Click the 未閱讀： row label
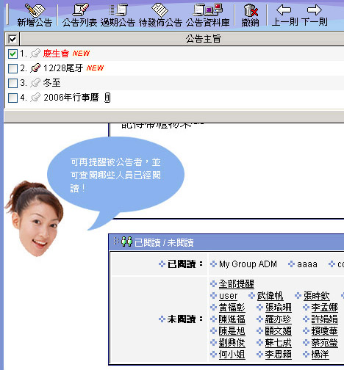This screenshot has height=370, width=344. [185, 319]
